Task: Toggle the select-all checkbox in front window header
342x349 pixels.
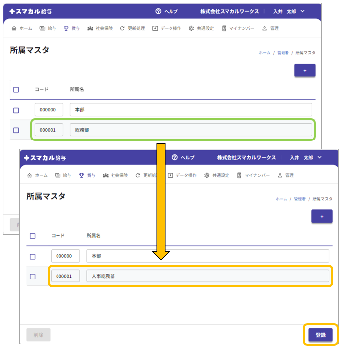Action: [33, 236]
